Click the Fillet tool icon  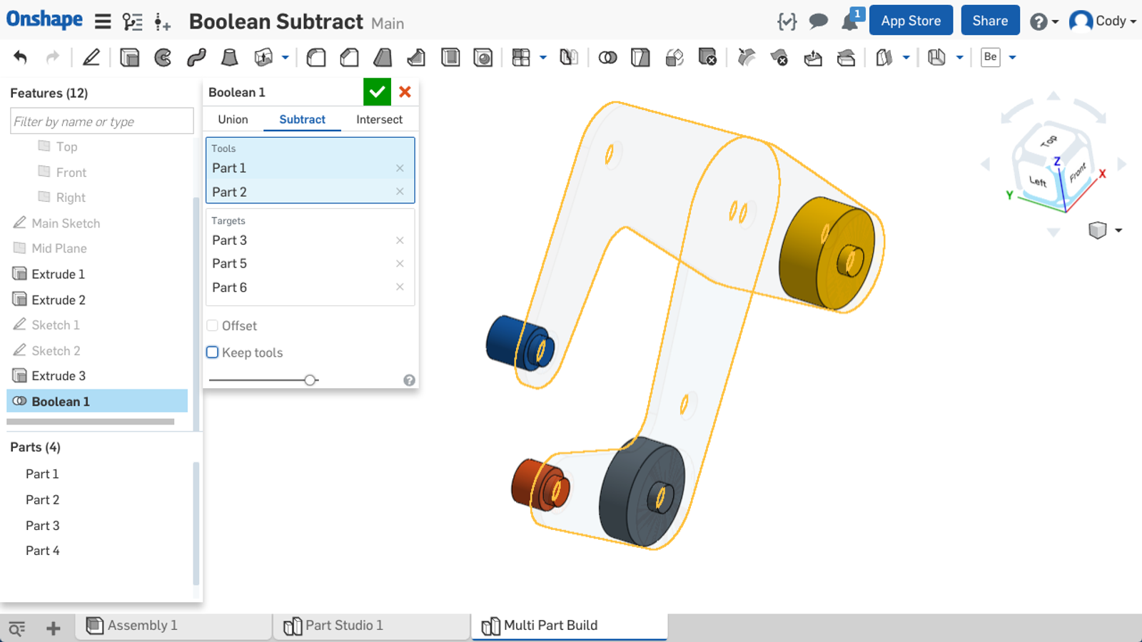coord(315,57)
